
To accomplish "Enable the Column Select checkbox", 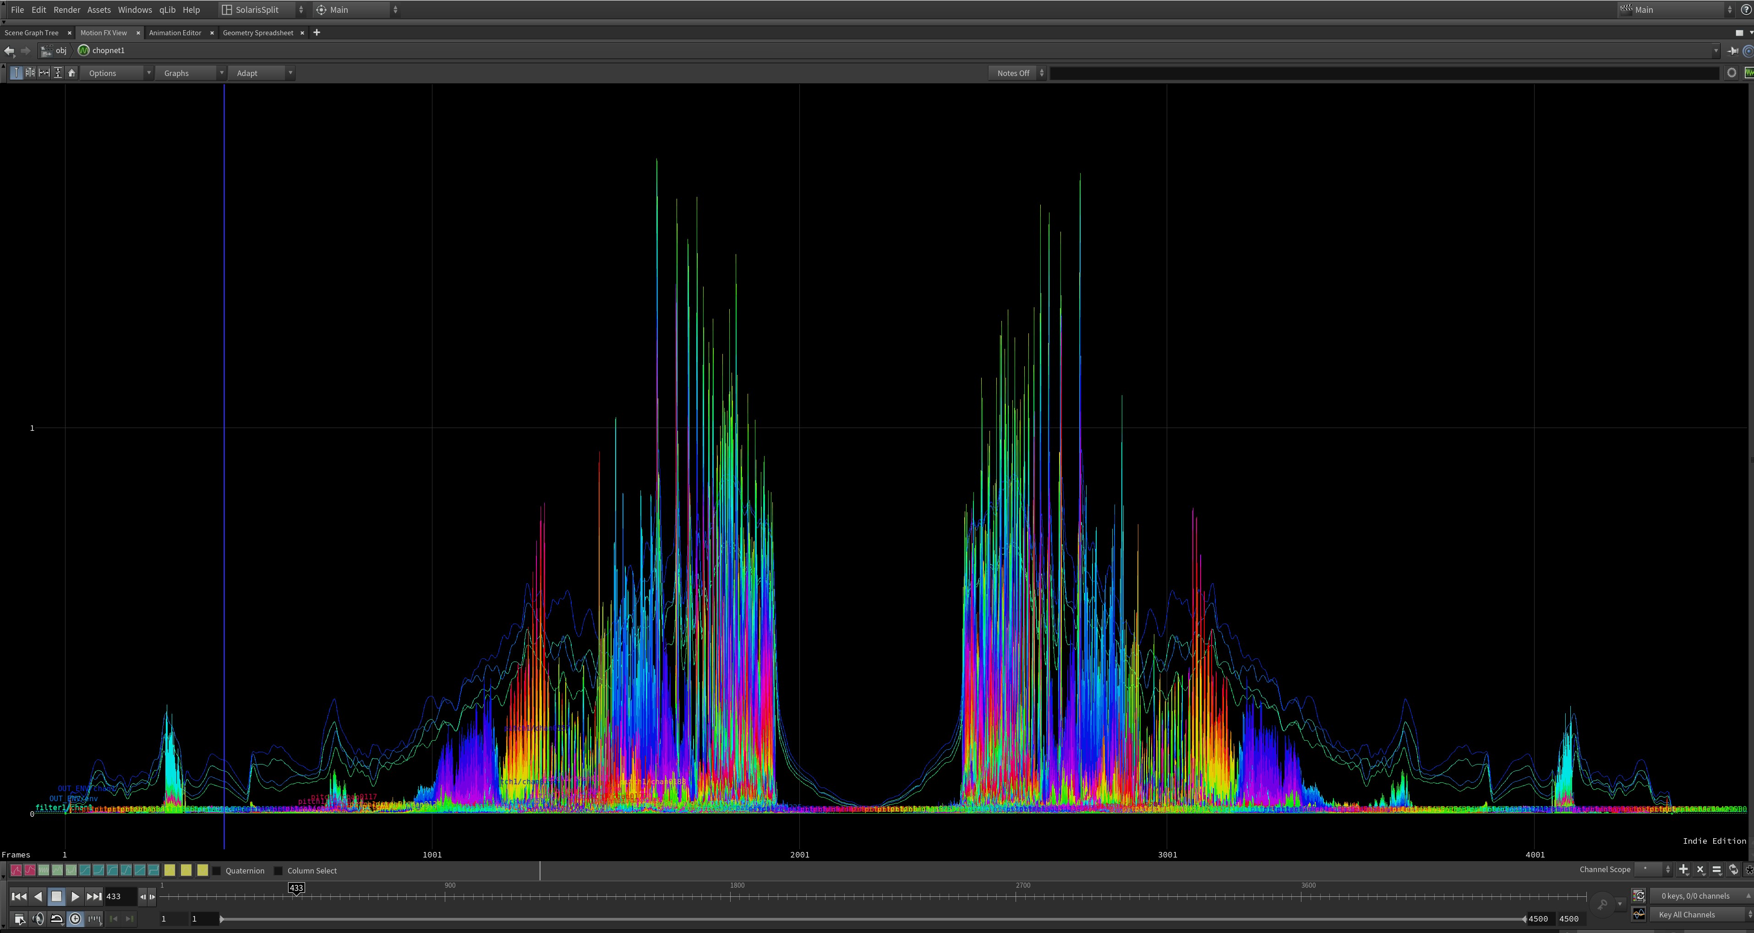I will [x=279, y=870].
